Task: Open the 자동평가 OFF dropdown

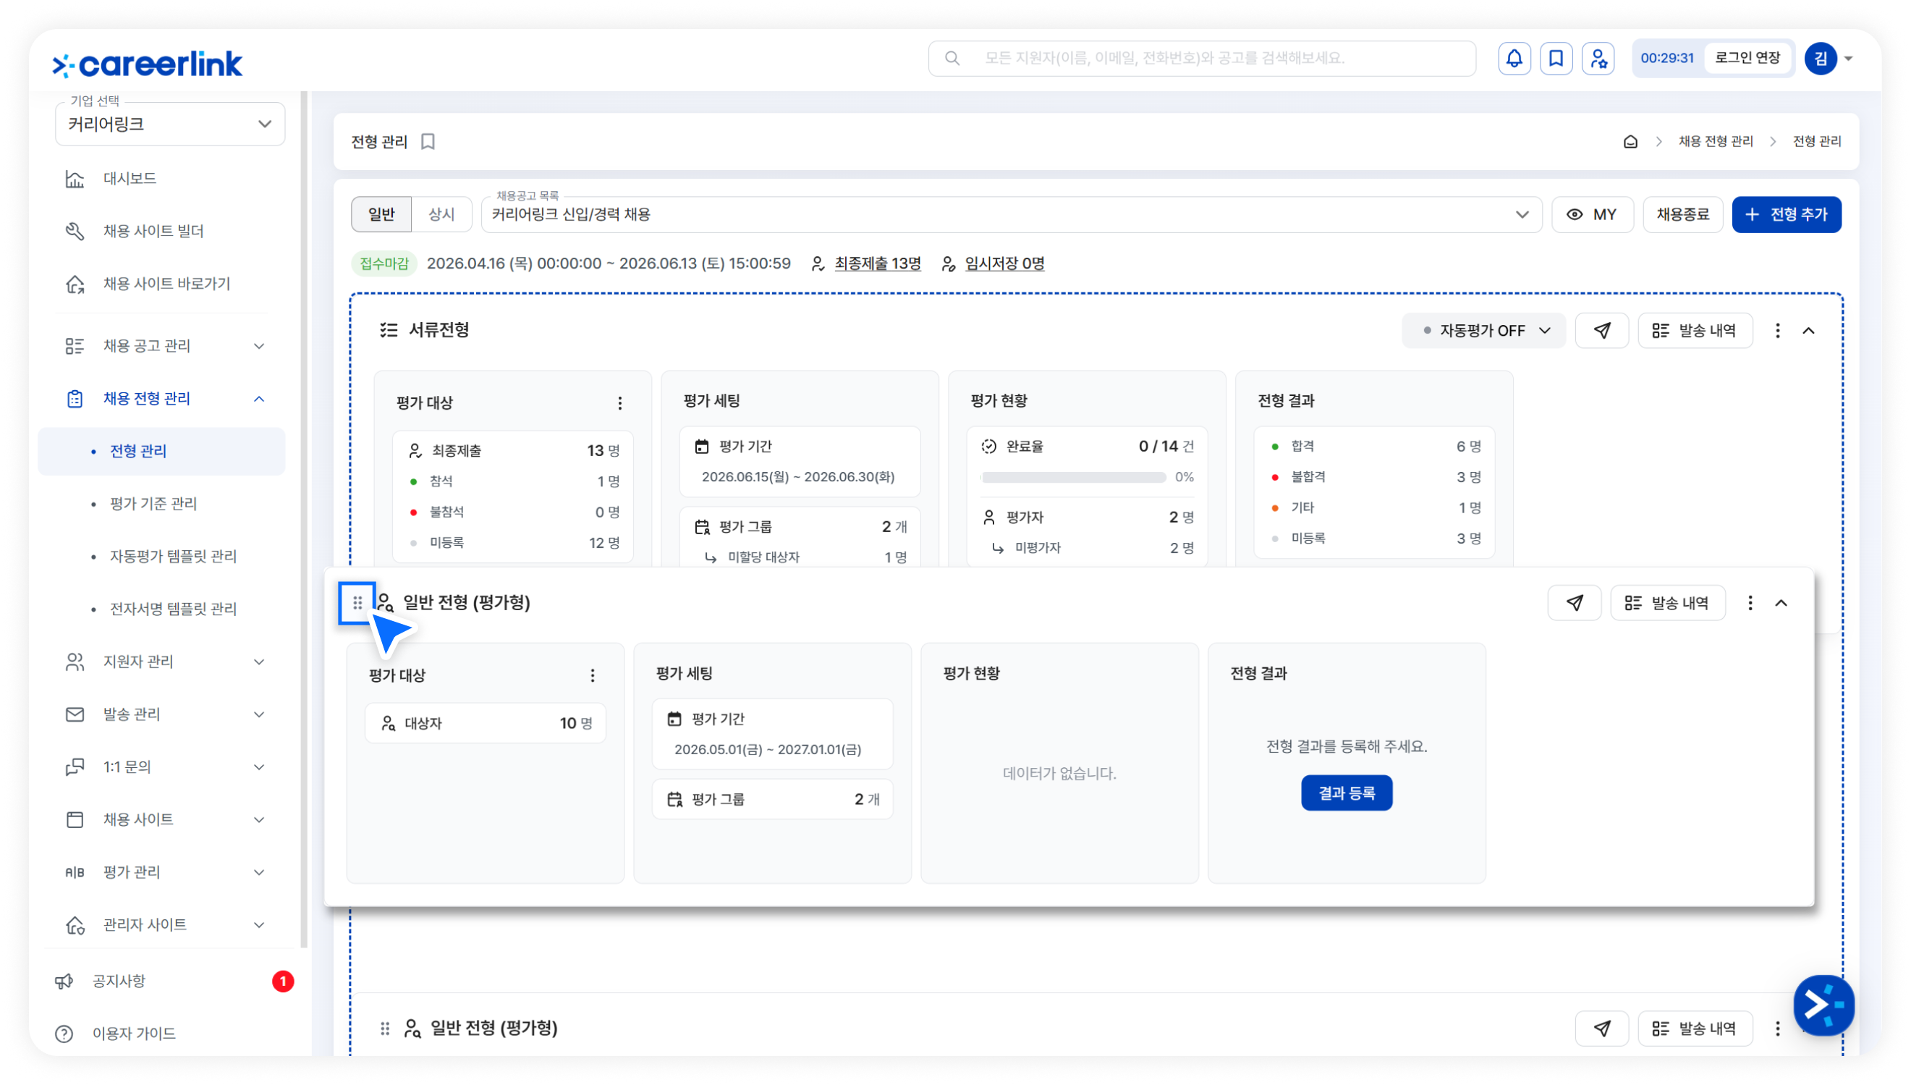Action: coord(1483,330)
